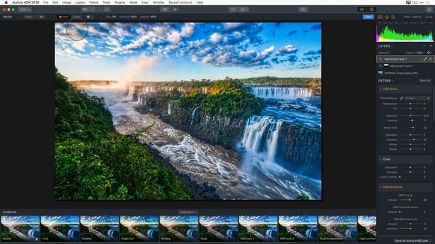Expand the FILTERS header menu
Screen dimensions: 435x244
click(x=385, y=81)
